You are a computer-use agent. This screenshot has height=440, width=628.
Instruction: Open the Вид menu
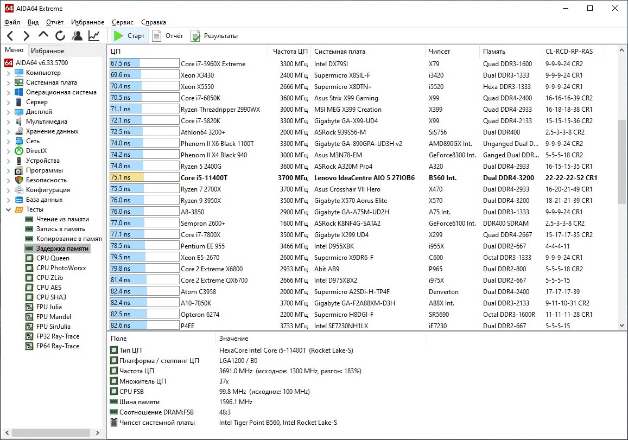(33, 22)
